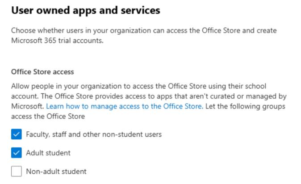Click the "User owned apps and services" heading
The image size is (301, 184).
coord(85,10)
